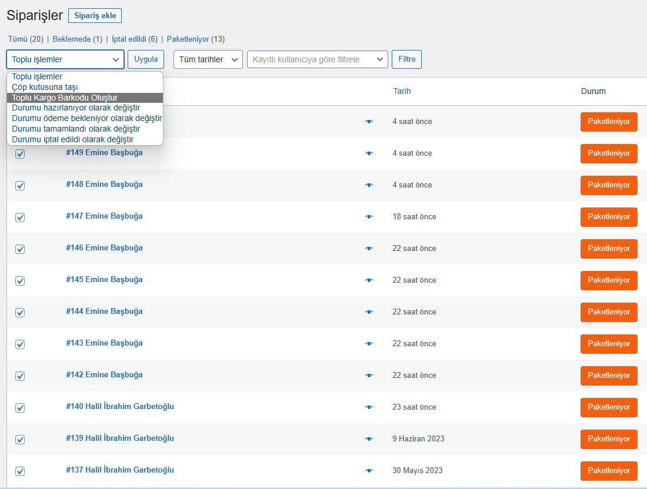Viewport: 647px width, 489px height.
Task: Choose Durumu tamamlandı olarak değiştir
Action: [x=85, y=129]
